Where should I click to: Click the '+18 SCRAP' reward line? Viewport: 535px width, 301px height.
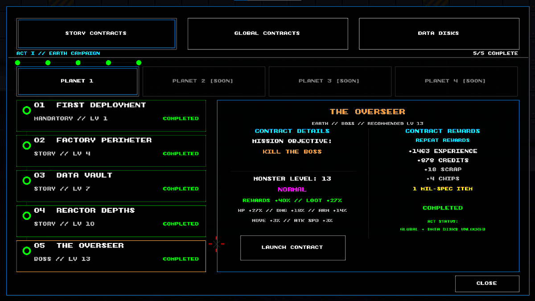click(443, 169)
